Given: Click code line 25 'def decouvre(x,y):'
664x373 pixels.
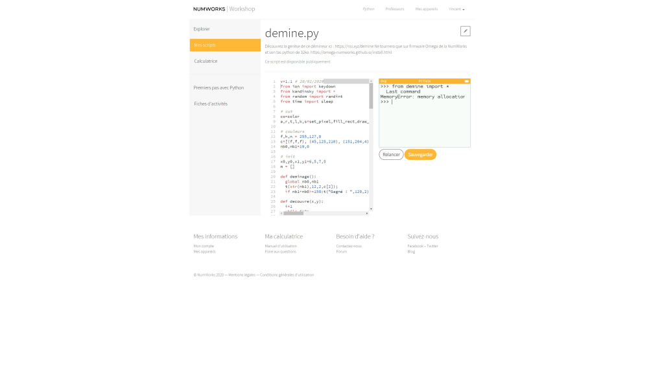Looking at the screenshot, I should click(302, 202).
